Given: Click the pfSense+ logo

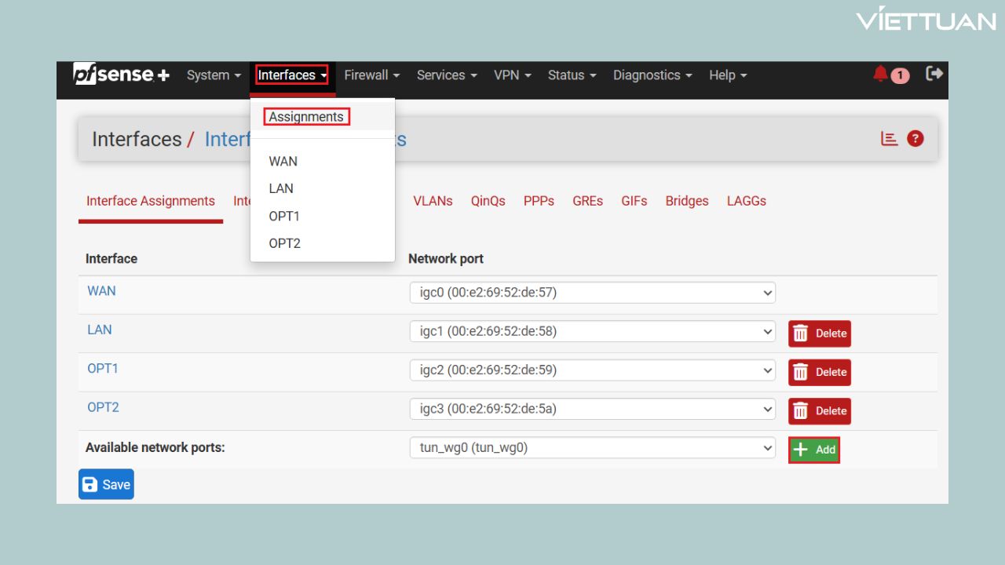Looking at the screenshot, I should pyautogui.click(x=120, y=74).
